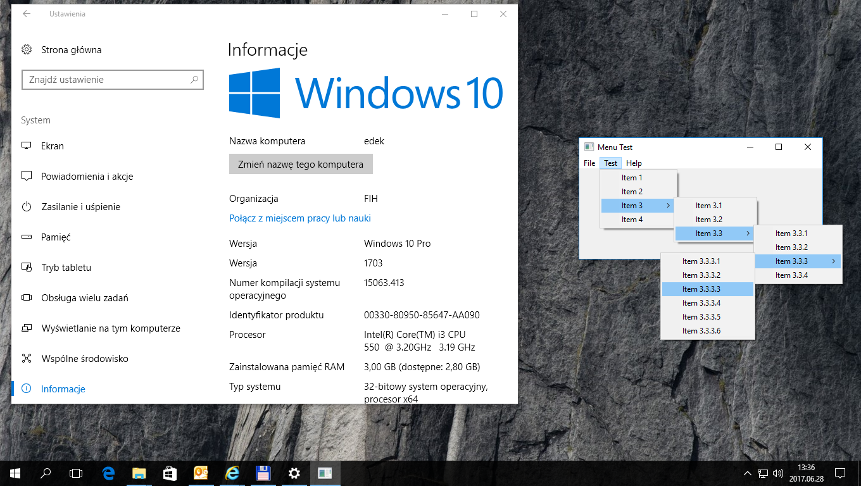Click the Wyświetlanie na tym komputerze icon

pyautogui.click(x=27, y=328)
